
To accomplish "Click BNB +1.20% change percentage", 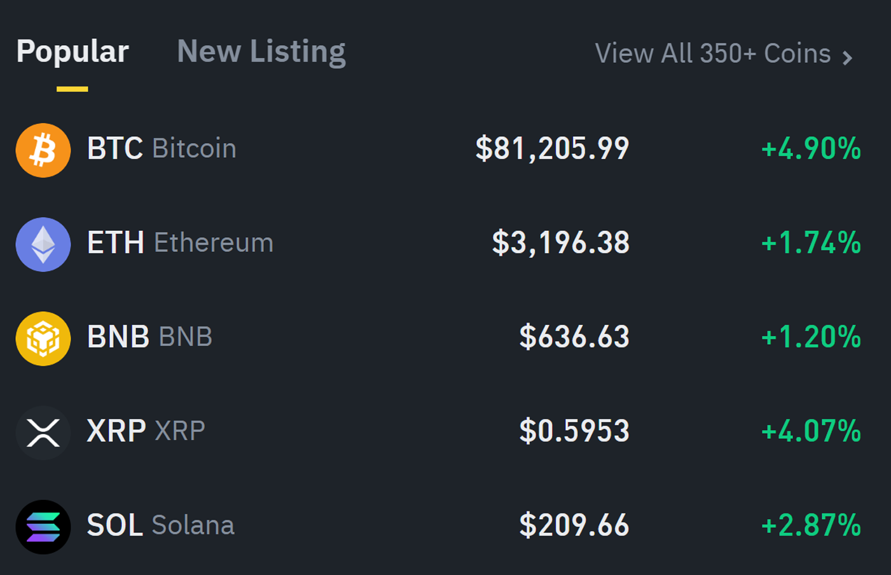I will pos(811,337).
